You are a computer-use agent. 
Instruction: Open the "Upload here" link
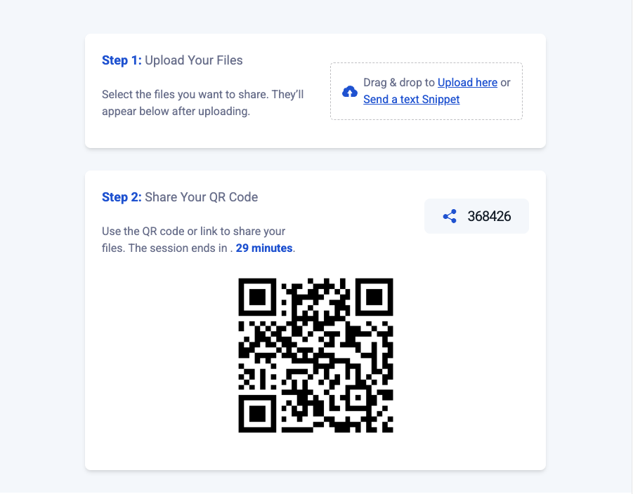pyautogui.click(x=467, y=83)
